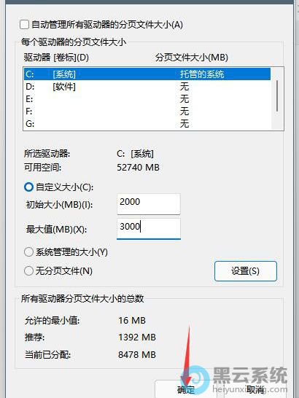This screenshot has width=299, height=398.
Task: Click the 驱动器 [卷标](D) column label
Action: (x=56, y=58)
